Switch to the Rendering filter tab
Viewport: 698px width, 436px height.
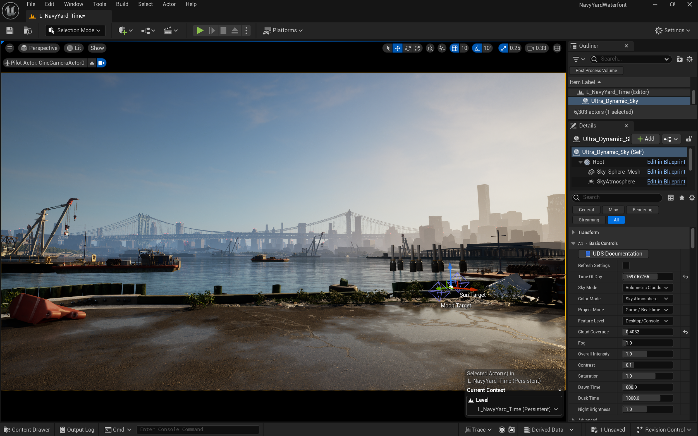[642, 210]
